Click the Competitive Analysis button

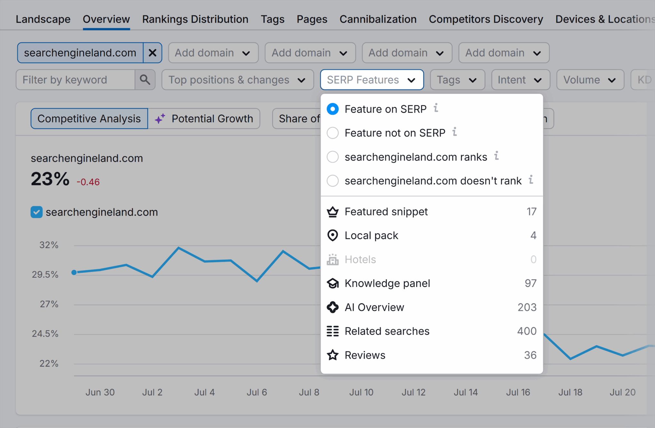coord(89,119)
